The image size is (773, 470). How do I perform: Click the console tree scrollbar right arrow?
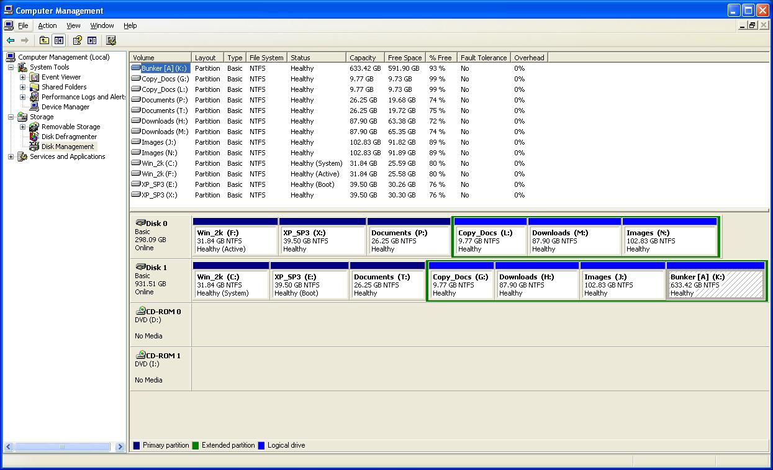pos(120,446)
